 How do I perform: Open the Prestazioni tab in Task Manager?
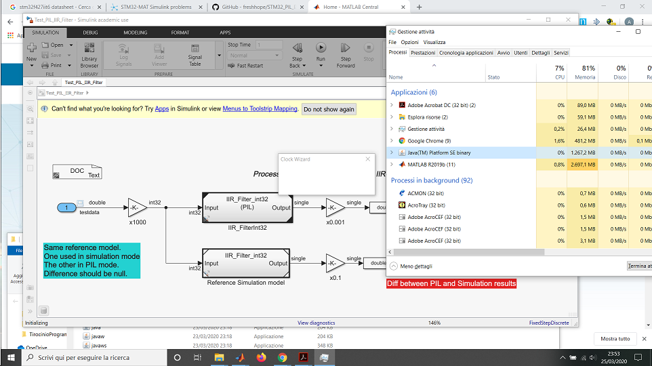tap(423, 53)
